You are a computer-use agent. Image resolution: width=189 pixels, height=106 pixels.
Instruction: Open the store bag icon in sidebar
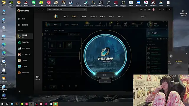[19, 19]
